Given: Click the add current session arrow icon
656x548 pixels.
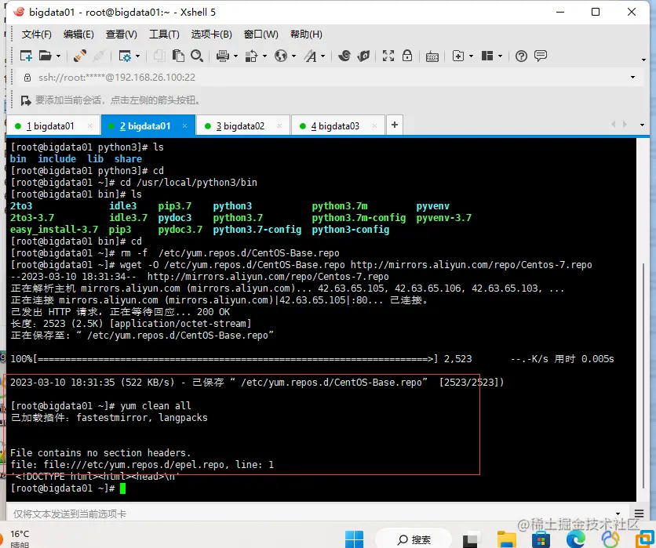Looking at the screenshot, I should 26,100.
